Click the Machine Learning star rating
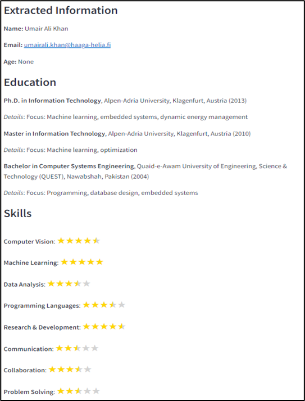305x401 pixels. [x=82, y=262]
